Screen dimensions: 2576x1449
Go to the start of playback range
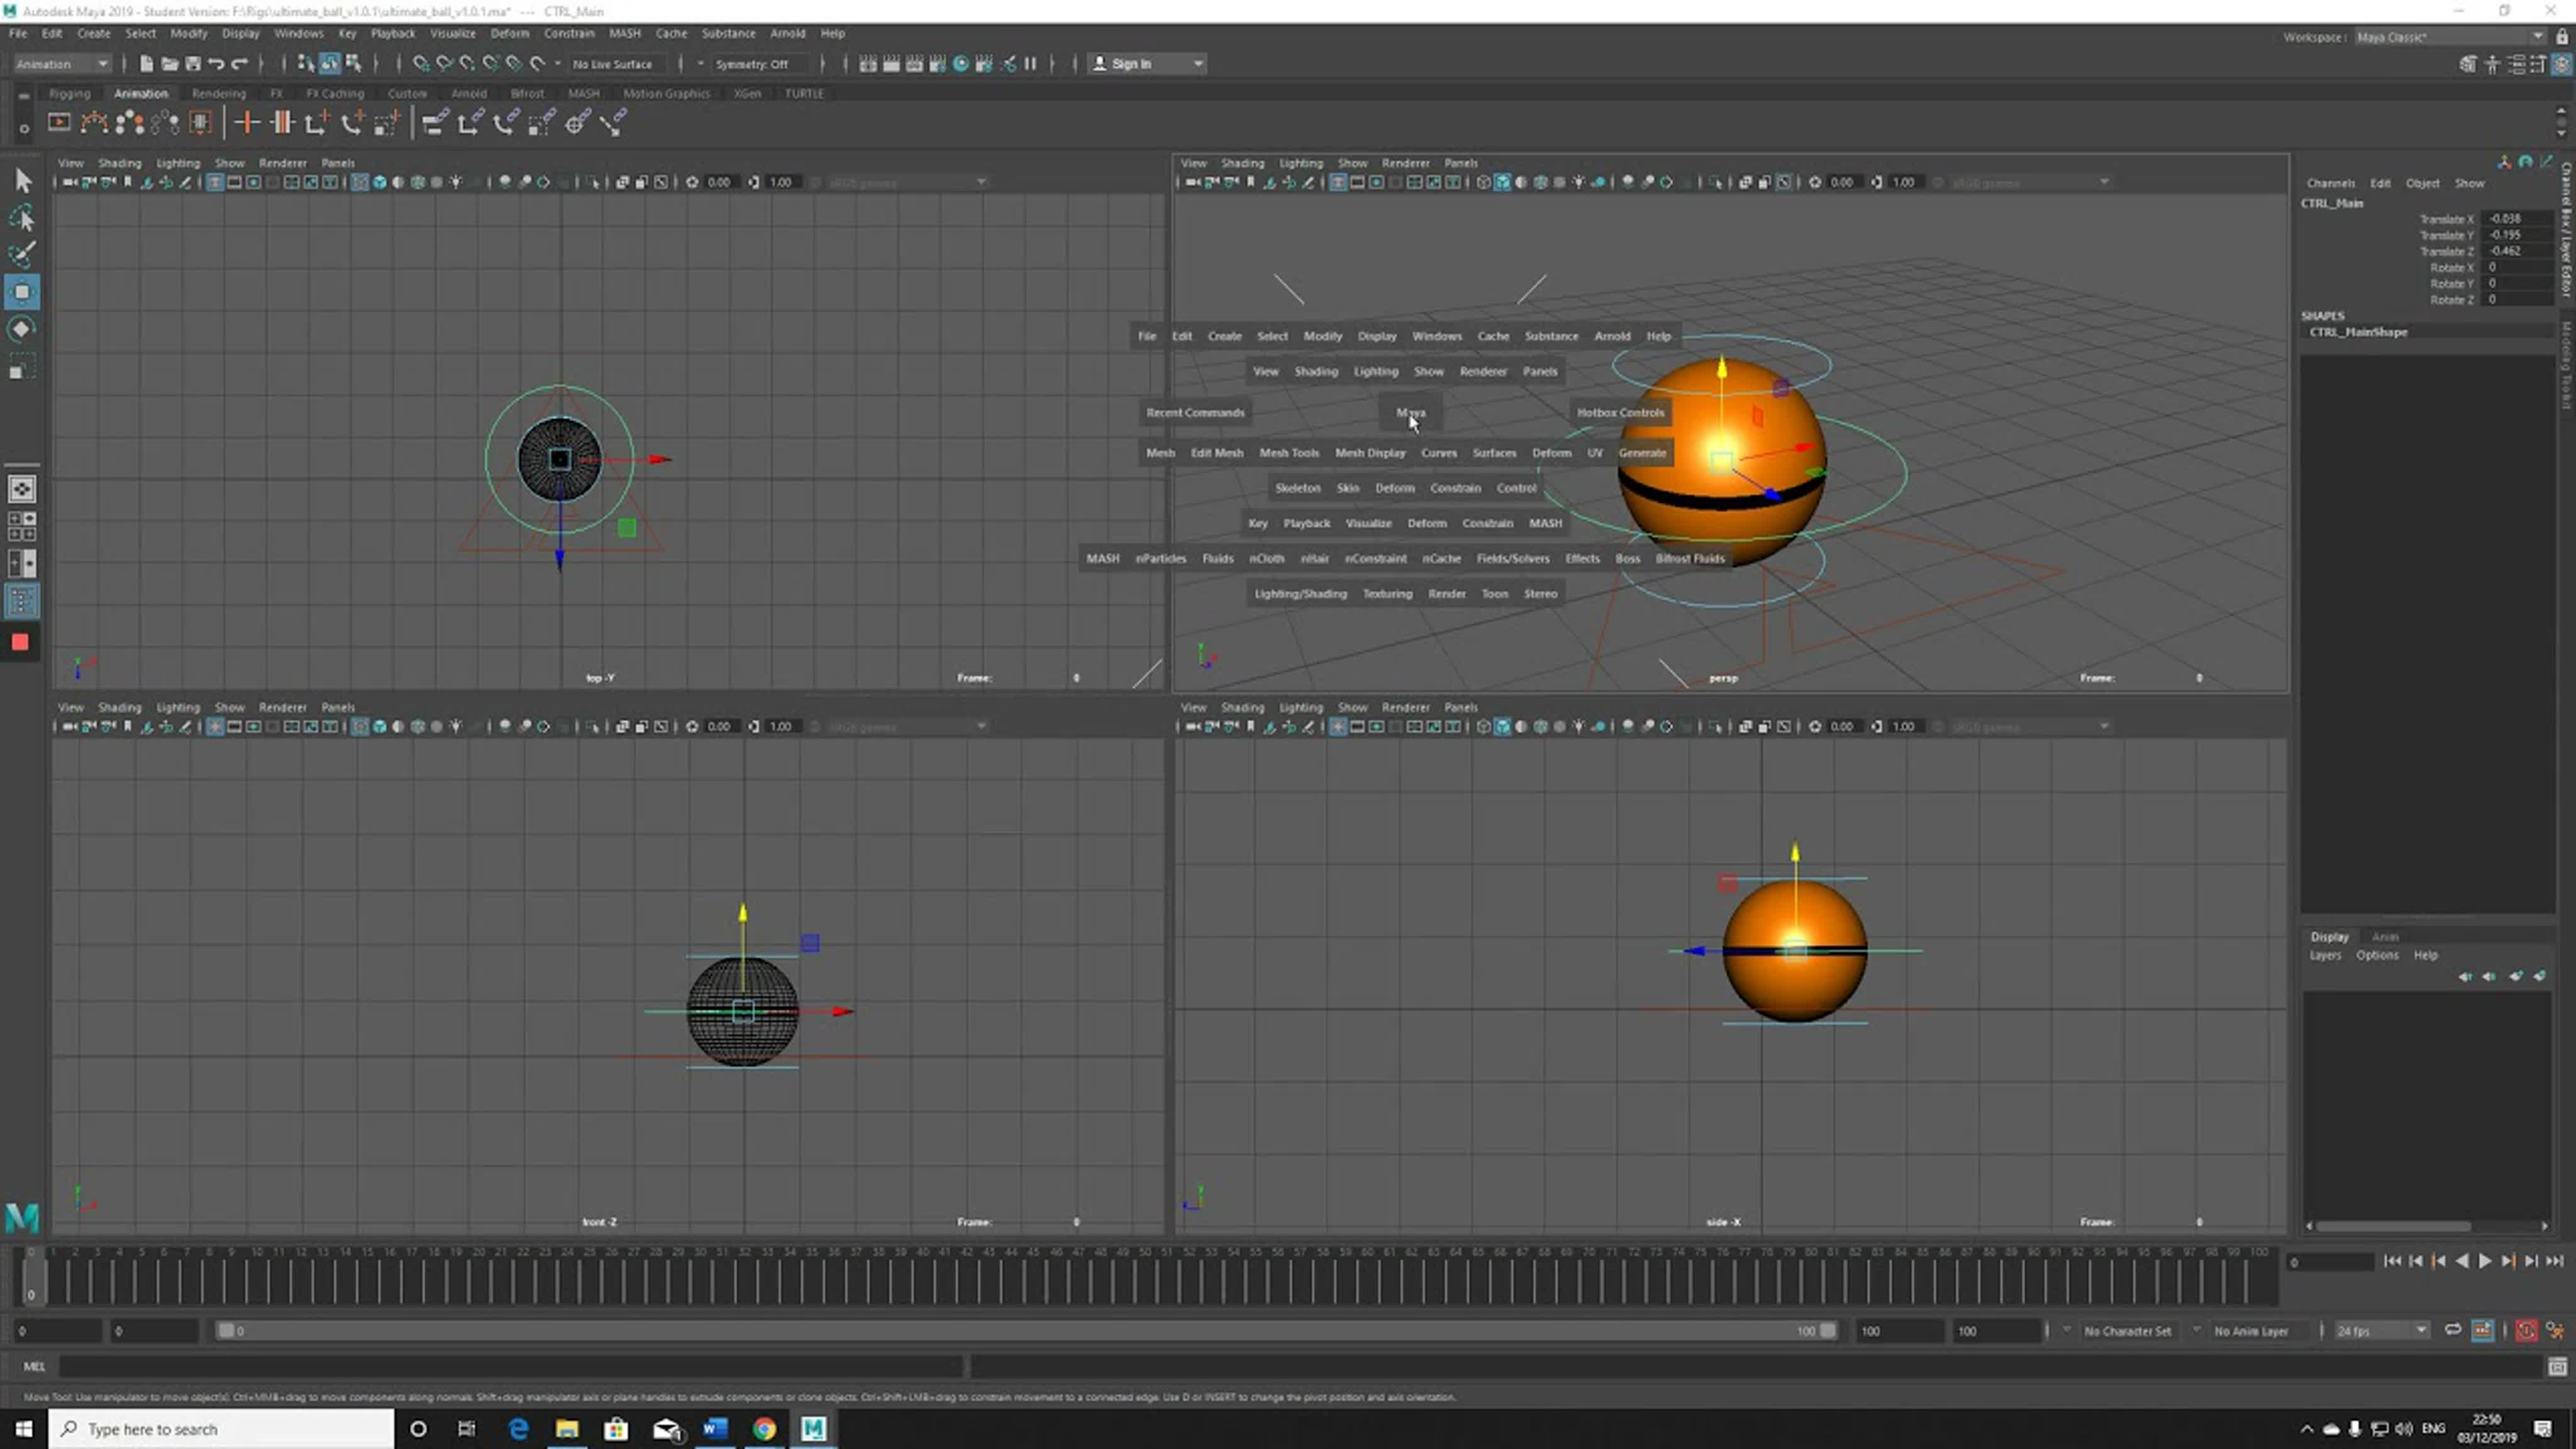pyautogui.click(x=2392, y=1262)
